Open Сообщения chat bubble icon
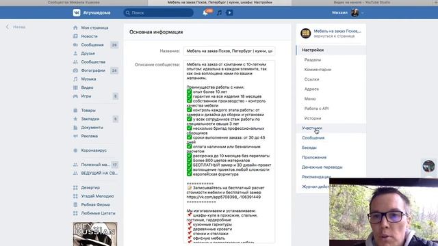This screenshot has width=438, height=246. coord(75,44)
